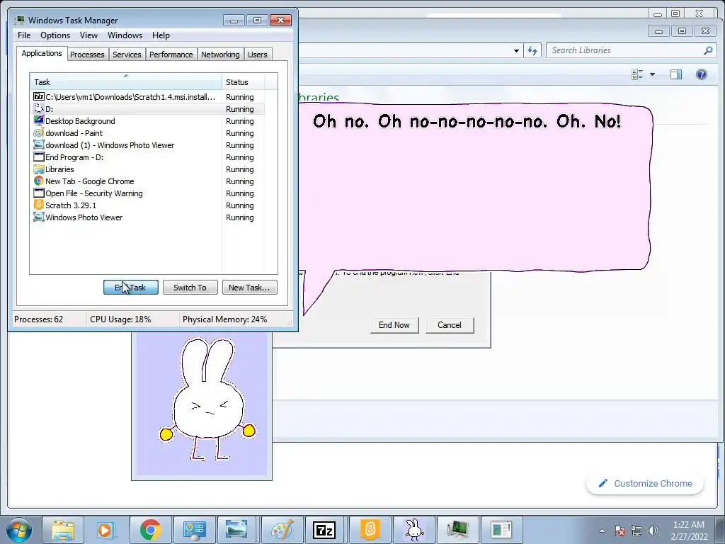
Task: Open the Windows menu in Task Manager
Action: pos(125,35)
